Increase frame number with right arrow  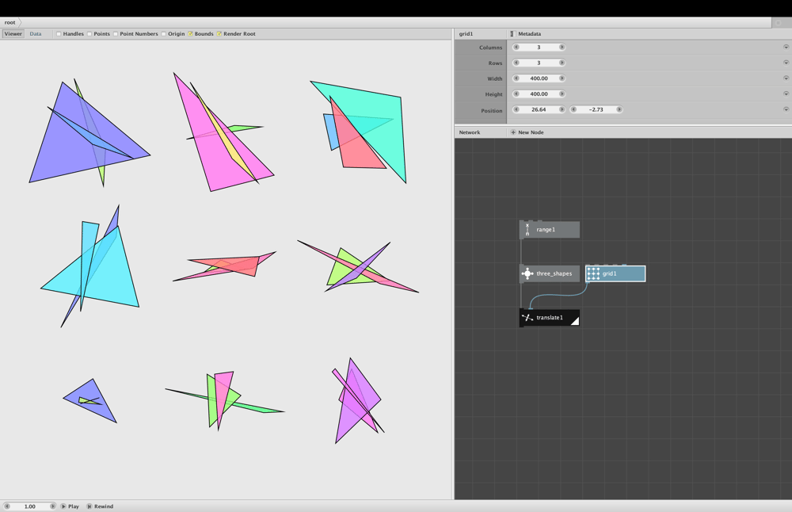52,506
